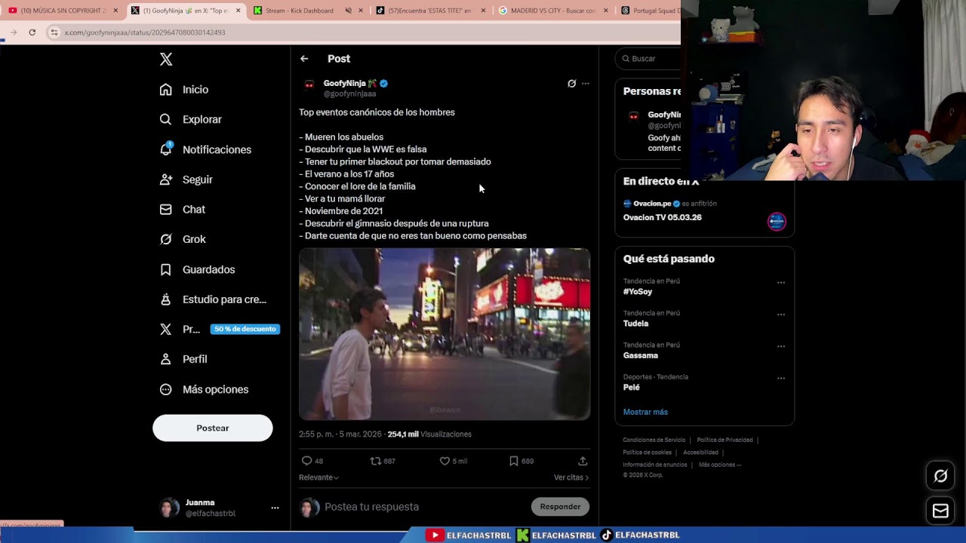Image resolution: width=966 pixels, height=543 pixels.
Task: Open Más opciones footer link
Action: 720,465
